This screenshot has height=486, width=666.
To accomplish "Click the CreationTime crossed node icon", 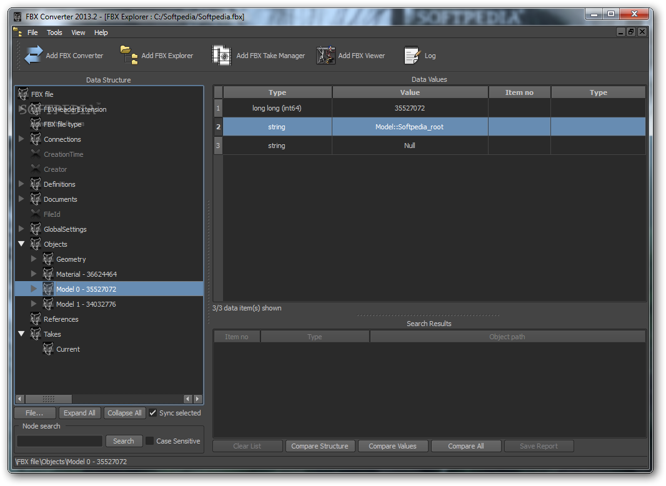I will click(x=36, y=154).
